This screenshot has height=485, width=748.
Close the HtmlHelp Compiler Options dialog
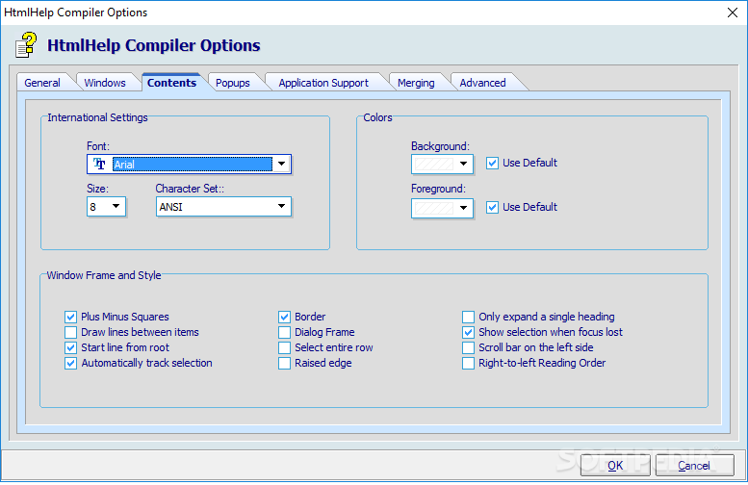(733, 13)
